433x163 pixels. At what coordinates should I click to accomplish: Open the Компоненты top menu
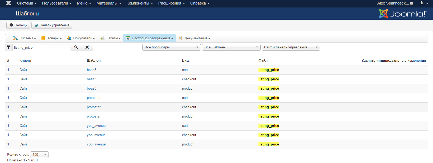pos(140,3)
